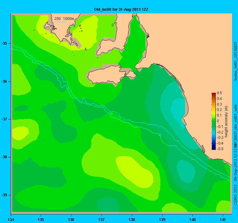Click the "height anomaly (m)" color bar label
Image resolution: width=238 pixels, height=223 pixels.
[226, 122]
